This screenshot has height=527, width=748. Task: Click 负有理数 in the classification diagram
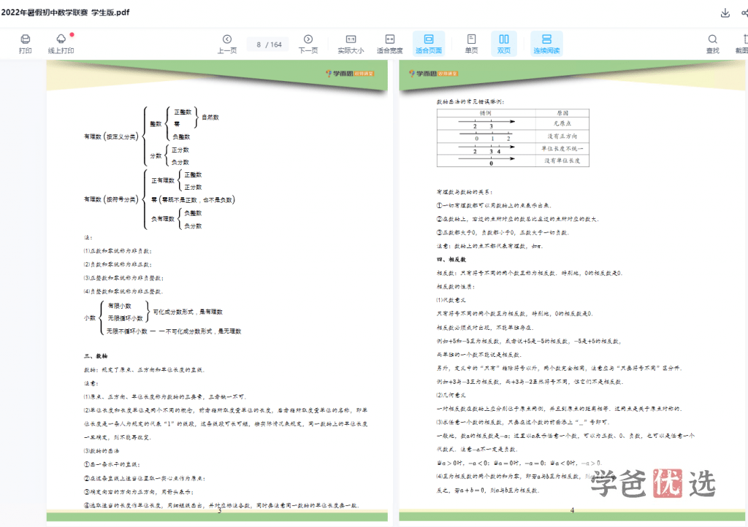click(163, 219)
